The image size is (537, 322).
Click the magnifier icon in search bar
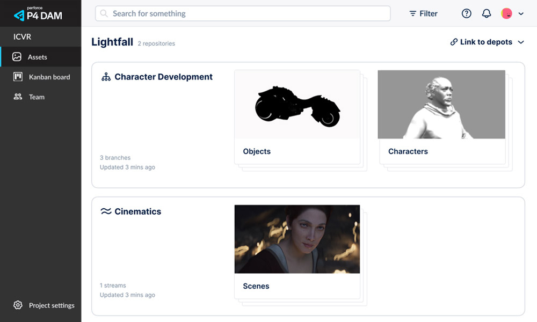click(104, 13)
